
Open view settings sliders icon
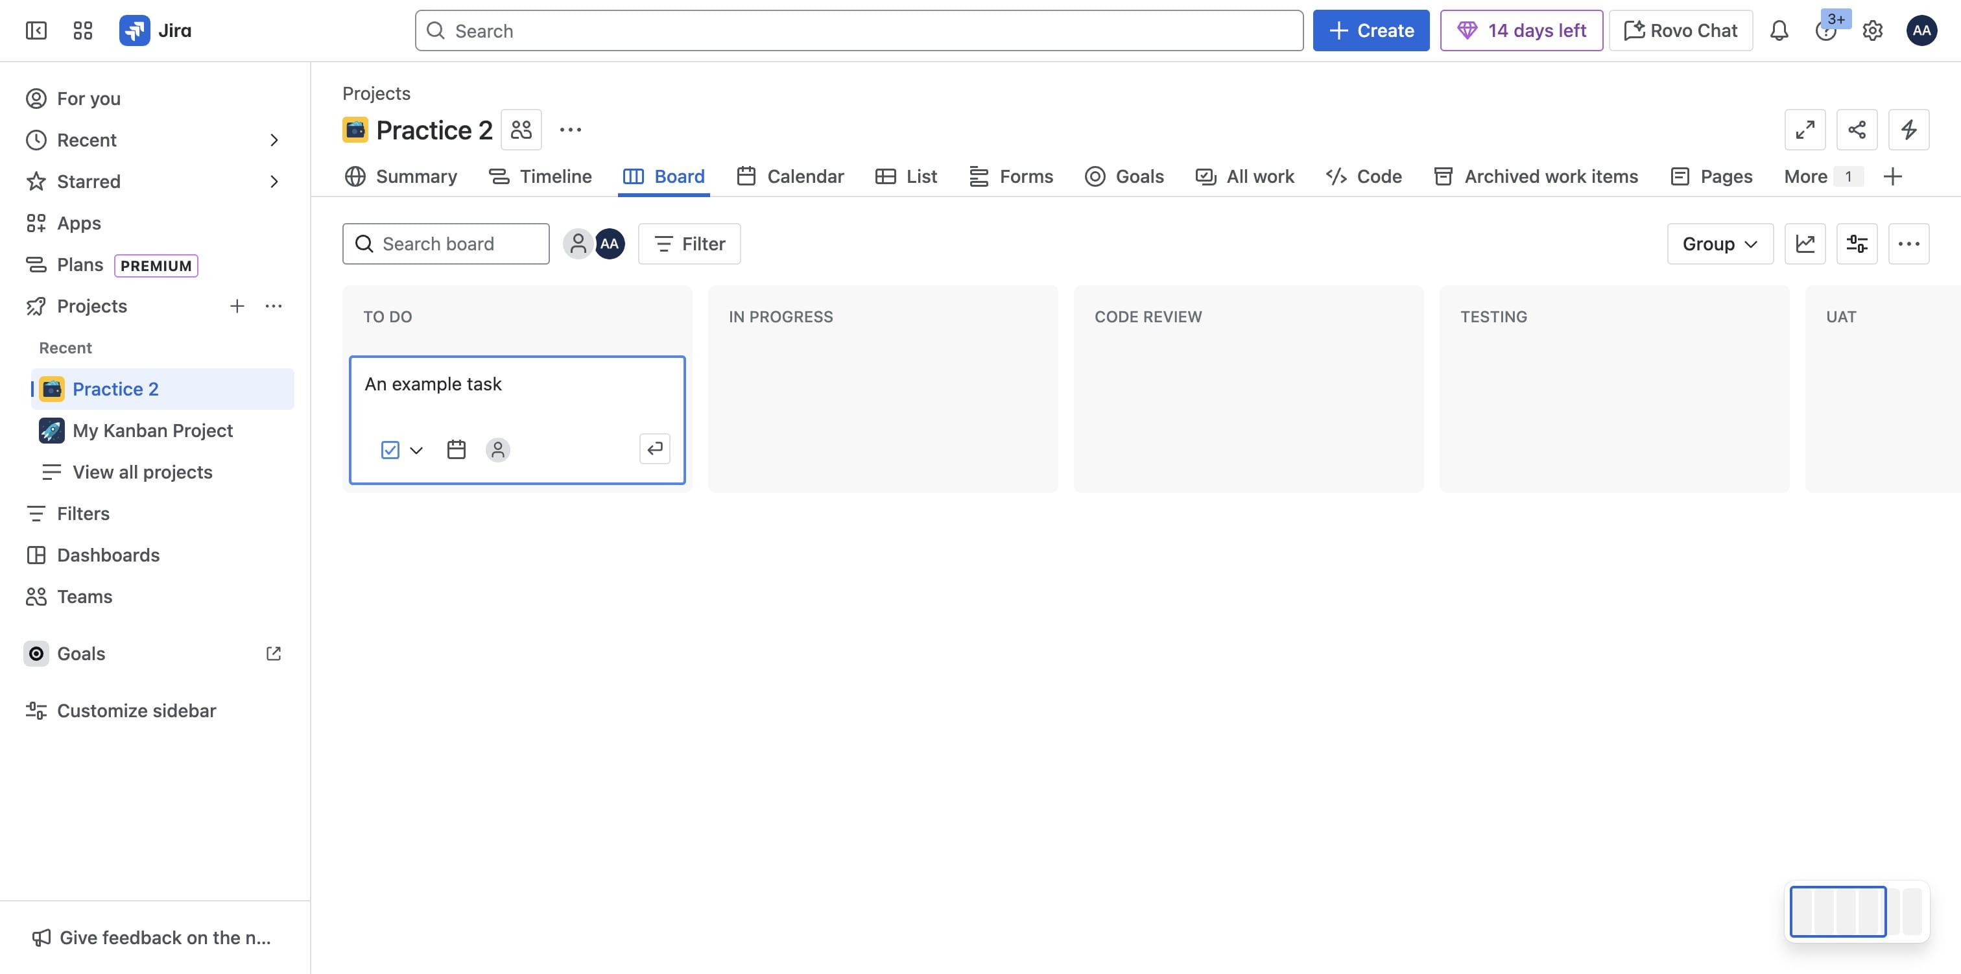pyautogui.click(x=1857, y=244)
